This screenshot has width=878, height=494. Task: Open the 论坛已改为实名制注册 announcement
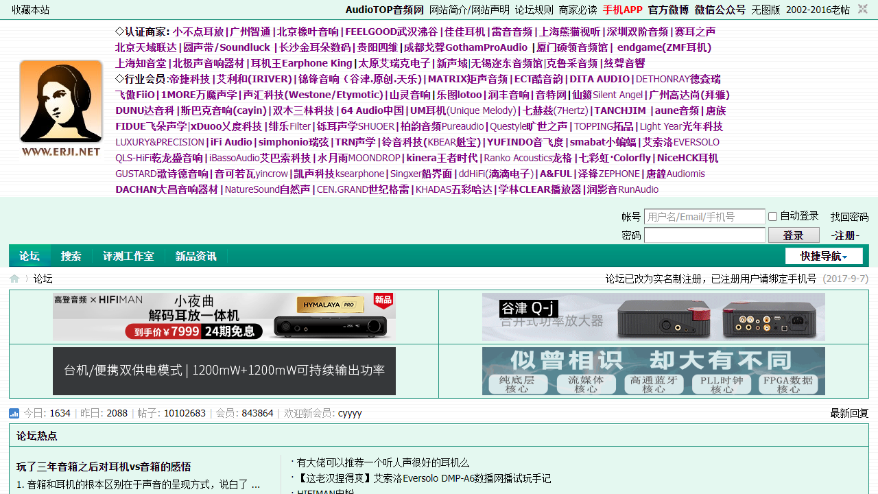(711, 279)
